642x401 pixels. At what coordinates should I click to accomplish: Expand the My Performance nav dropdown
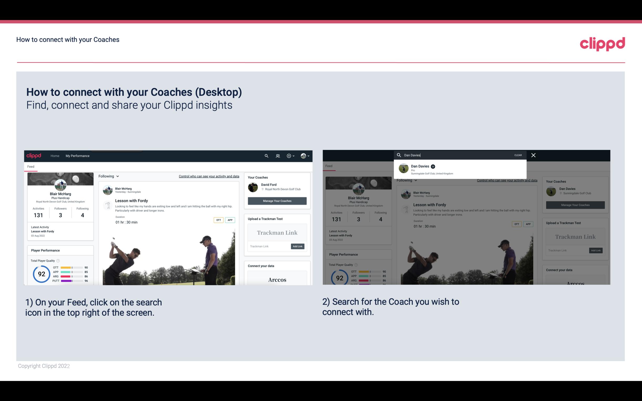coord(78,156)
